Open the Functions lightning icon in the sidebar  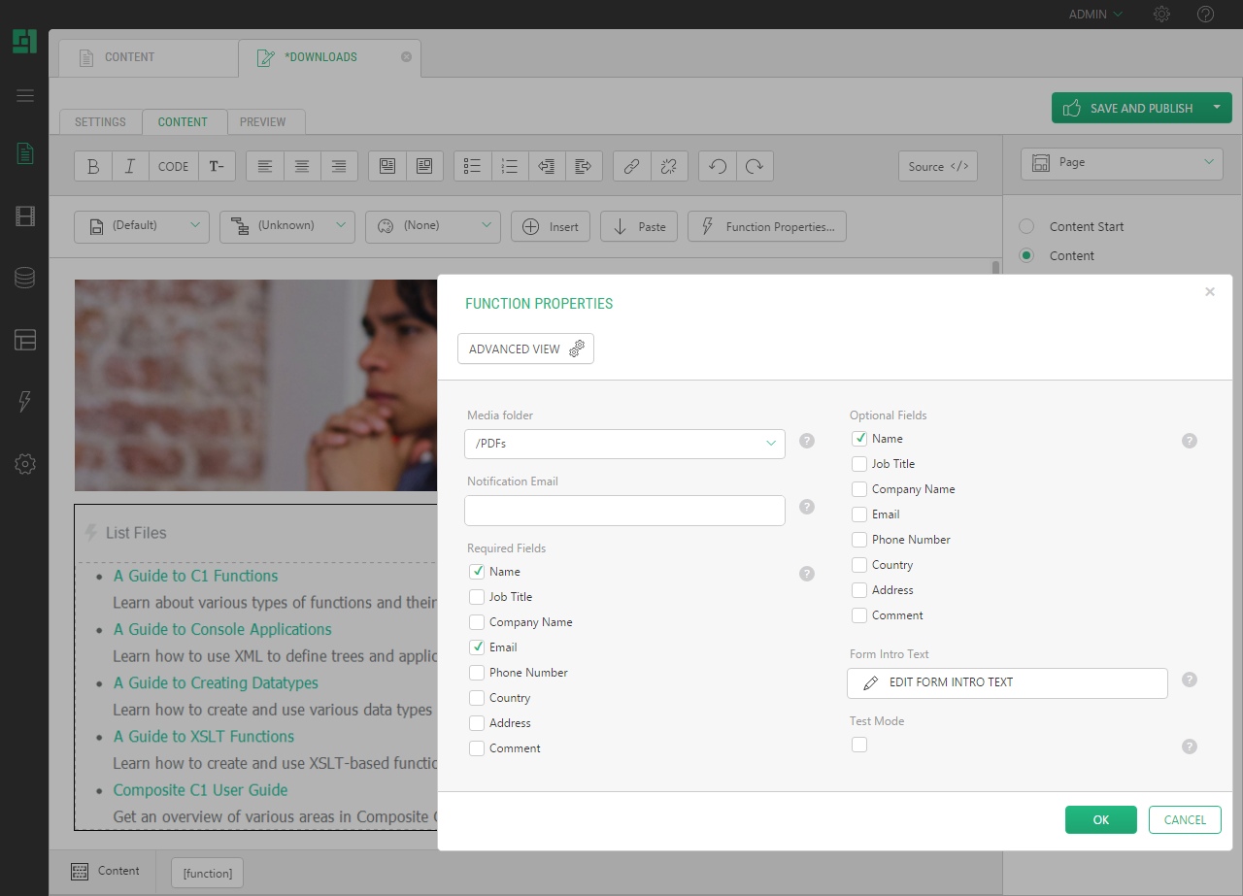point(25,402)
